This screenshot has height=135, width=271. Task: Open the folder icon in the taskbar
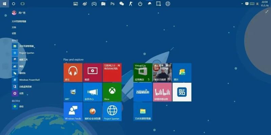pos(103,4)
